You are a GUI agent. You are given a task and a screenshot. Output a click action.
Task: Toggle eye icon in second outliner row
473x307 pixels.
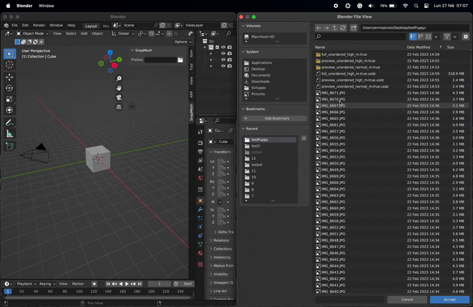pyautogui.click(x=223, y=53)
